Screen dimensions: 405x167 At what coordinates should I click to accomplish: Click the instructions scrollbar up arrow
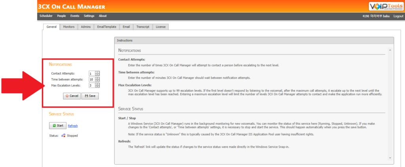coord(390,50)
